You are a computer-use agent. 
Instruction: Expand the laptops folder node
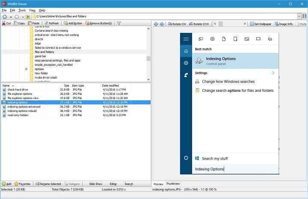coord(26,69)
